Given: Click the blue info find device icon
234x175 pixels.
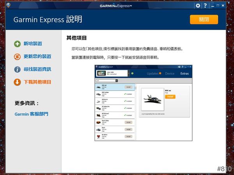Looking at the screenshot, I should (x=17, y=69).
